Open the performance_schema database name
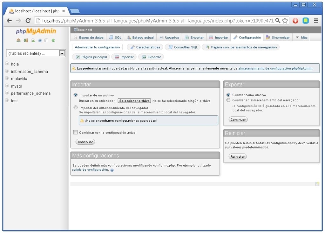325x233 pixels. click(x=31, y=93)
